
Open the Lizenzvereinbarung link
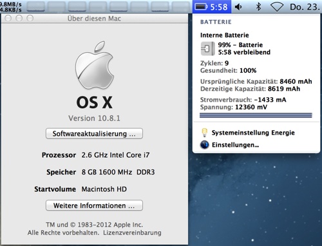(x=132, y=232)
